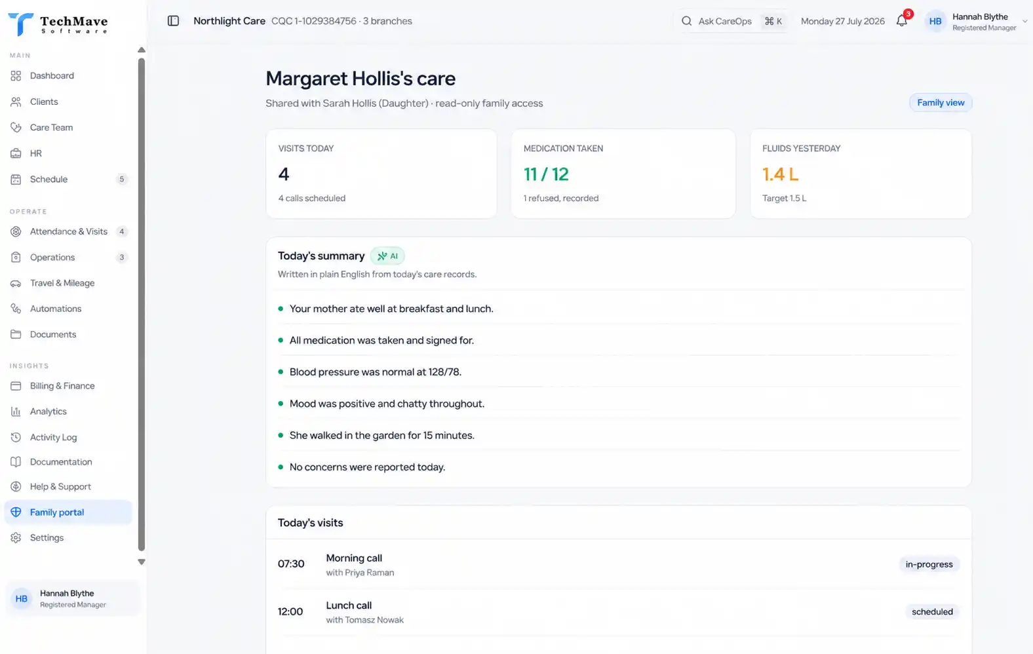Click the Analytics bar chart icon

point(16,412)
